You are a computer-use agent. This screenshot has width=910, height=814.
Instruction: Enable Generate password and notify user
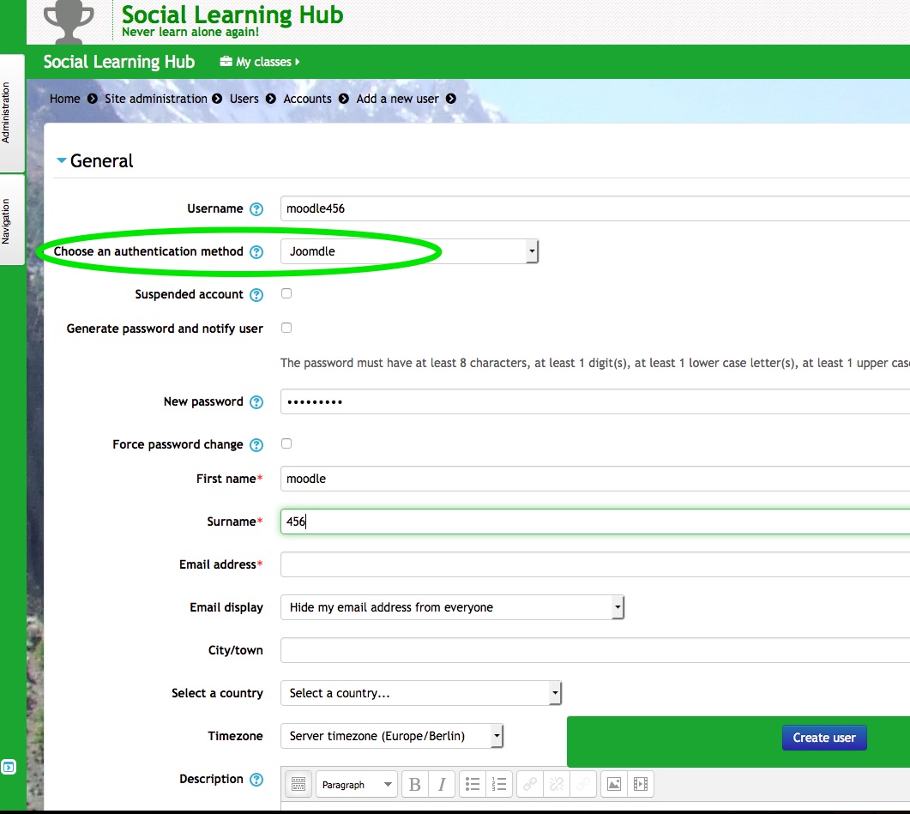tap(286, 328)
